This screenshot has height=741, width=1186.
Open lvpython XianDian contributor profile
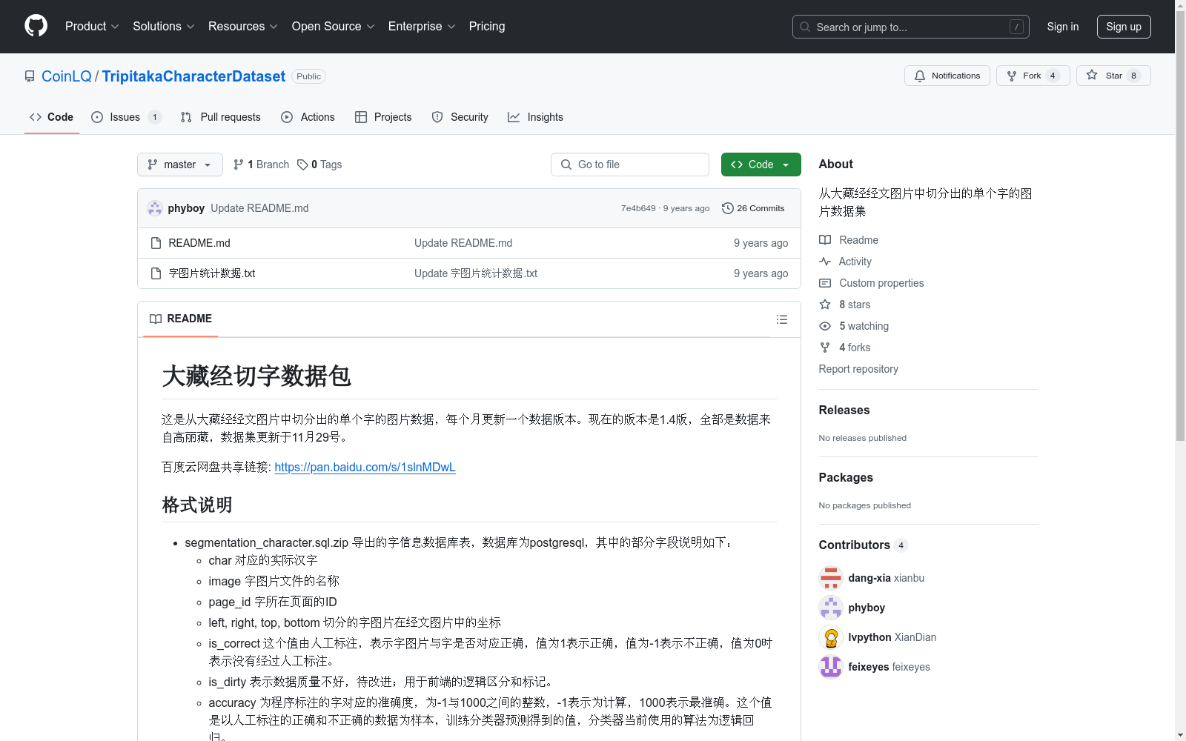click(892, 637)
